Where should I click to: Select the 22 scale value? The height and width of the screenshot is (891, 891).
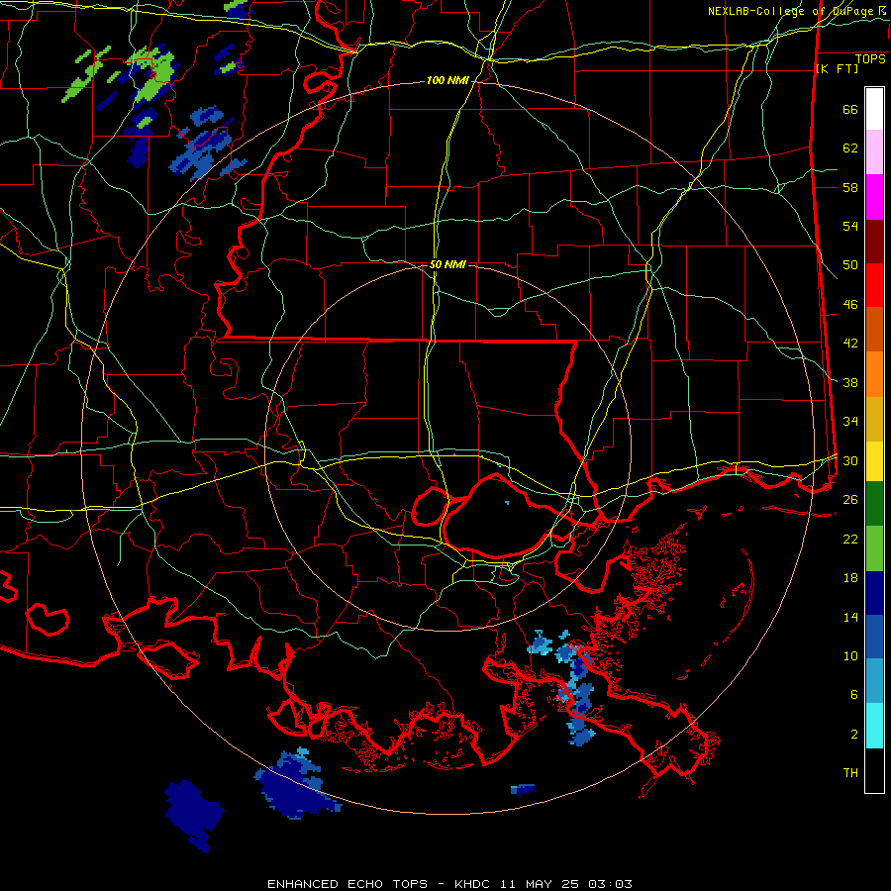[850, 539]
